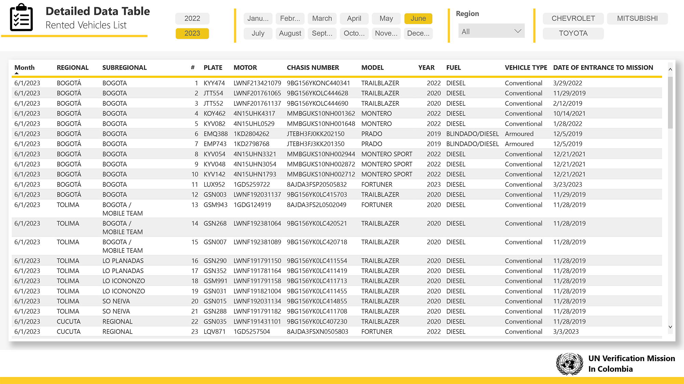Filter vehicles by MITSUBISHI brand
The image size is (684, 384).
coord(637,18)
